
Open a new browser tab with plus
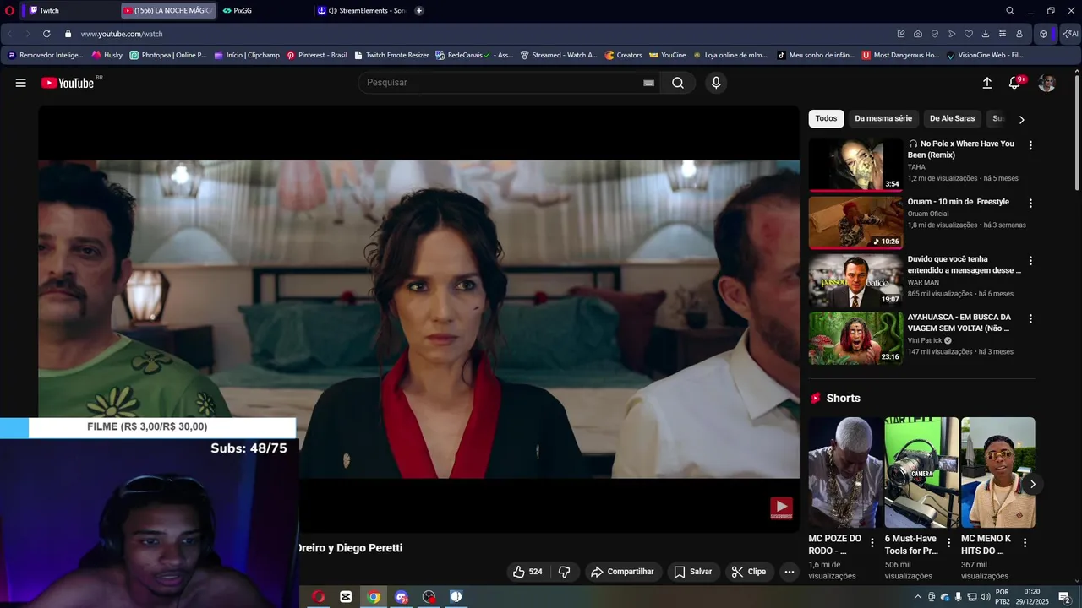pyautogui.click(x=419, y=11)
